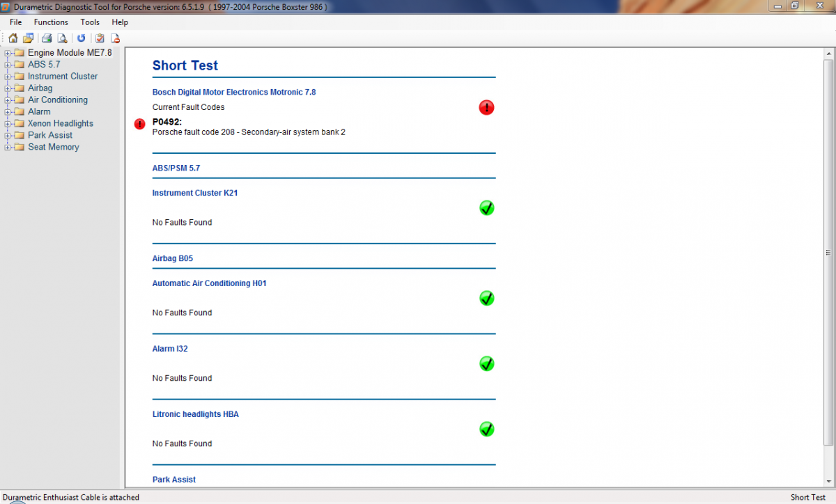Click the document with red minus icon
Image resolution: width=836 pixels, height=504 pixels.
click(115, 38)
